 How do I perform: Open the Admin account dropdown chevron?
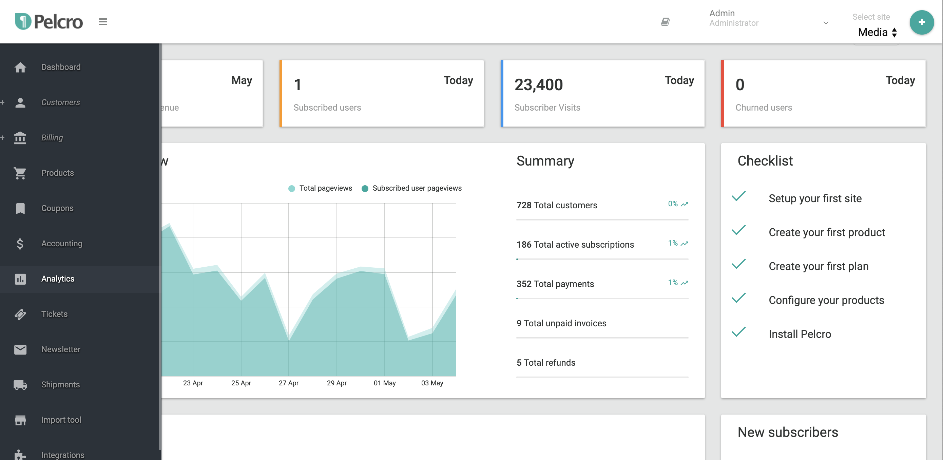pyautogui.click(x=826, y=23)
